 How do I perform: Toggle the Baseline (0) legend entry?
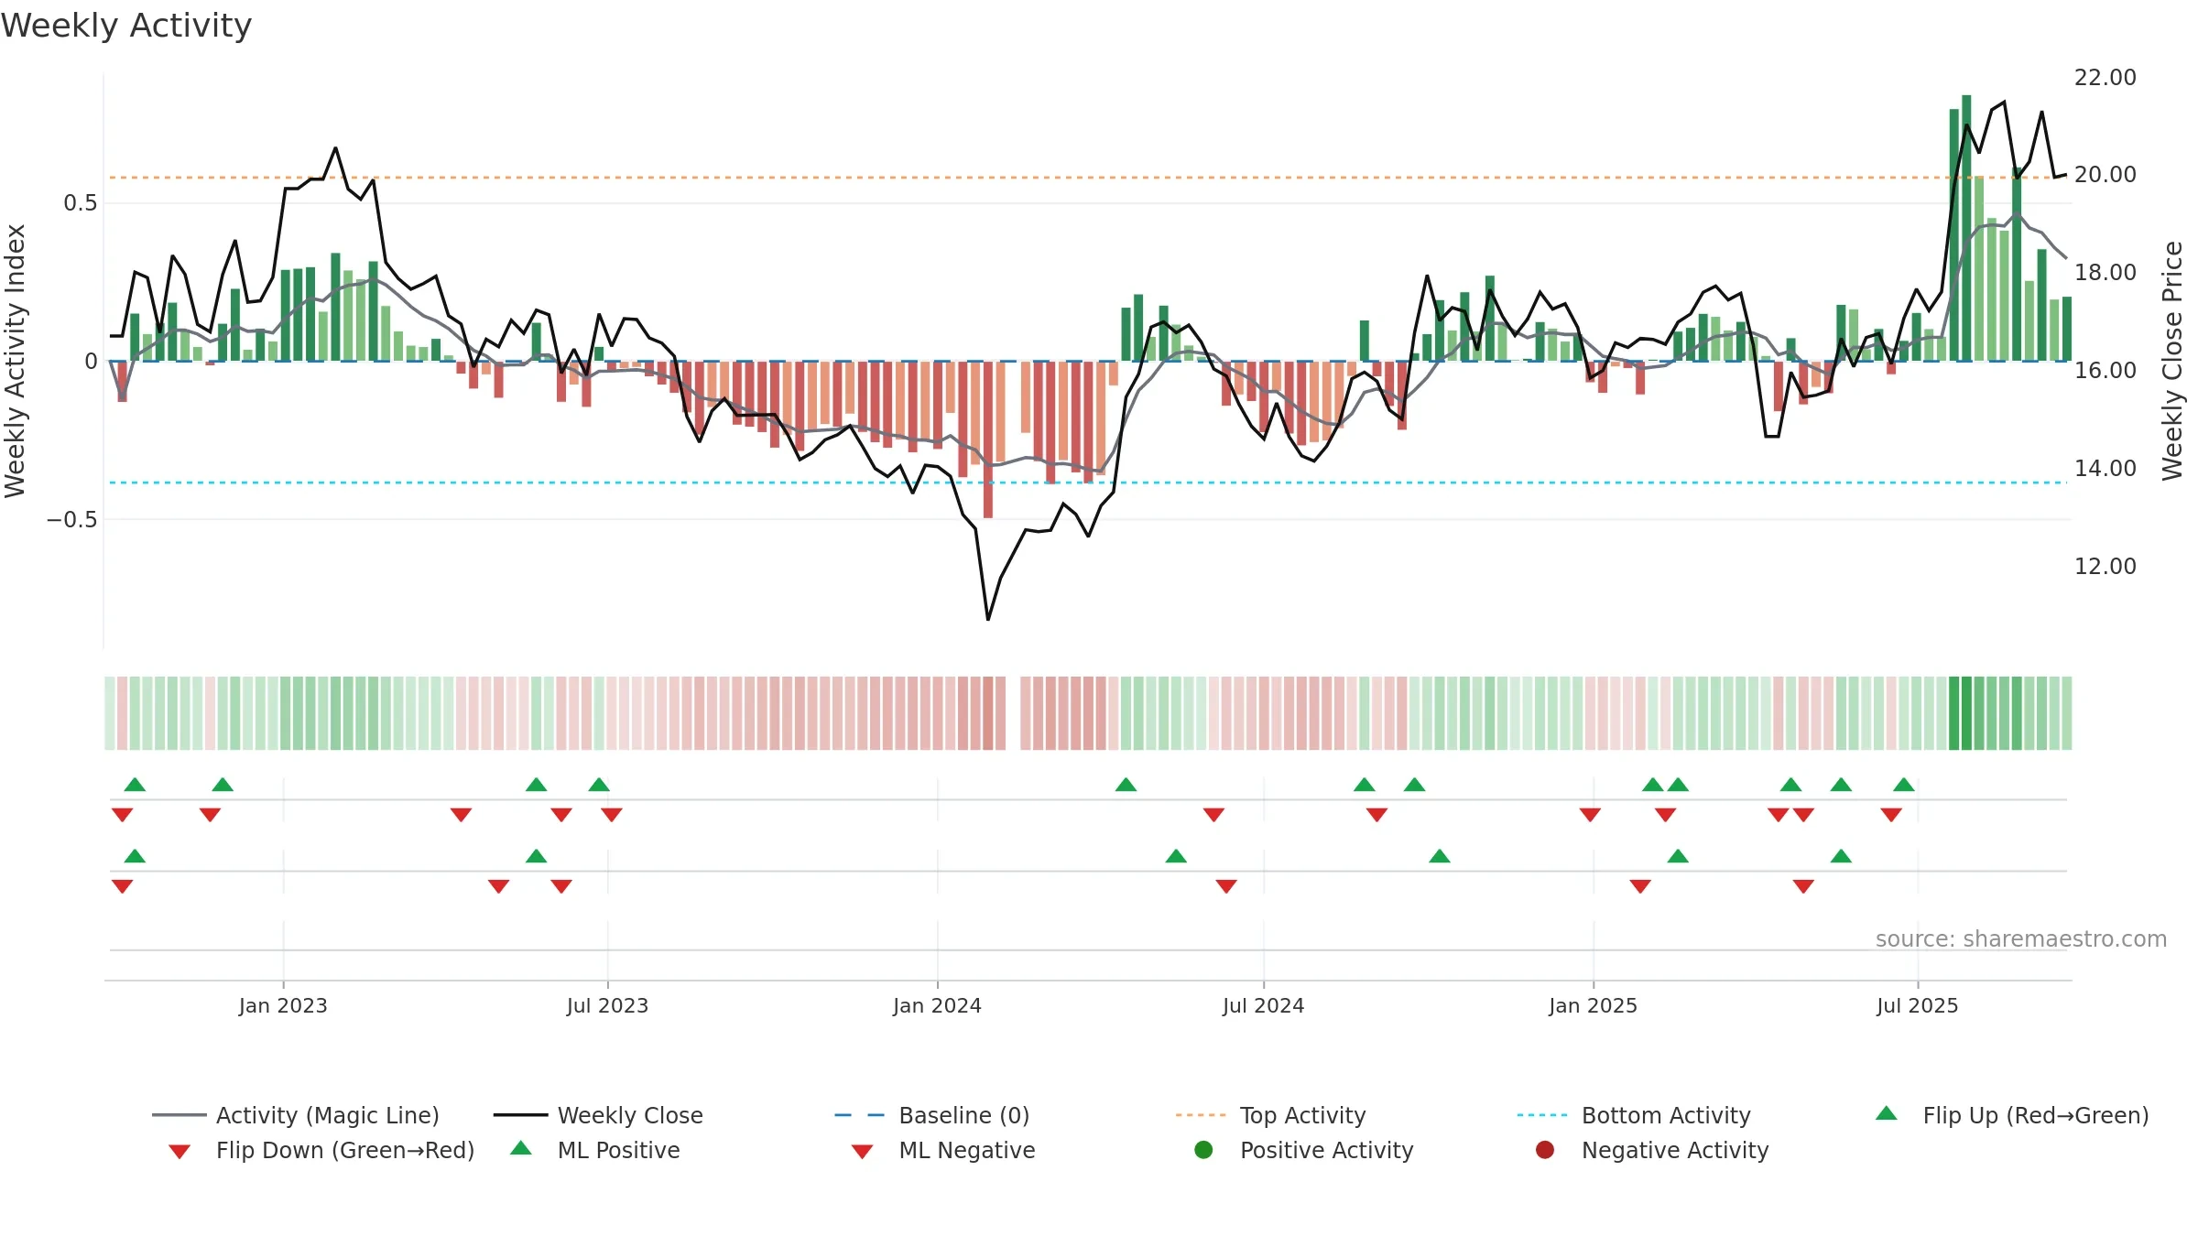point(932,1115)
